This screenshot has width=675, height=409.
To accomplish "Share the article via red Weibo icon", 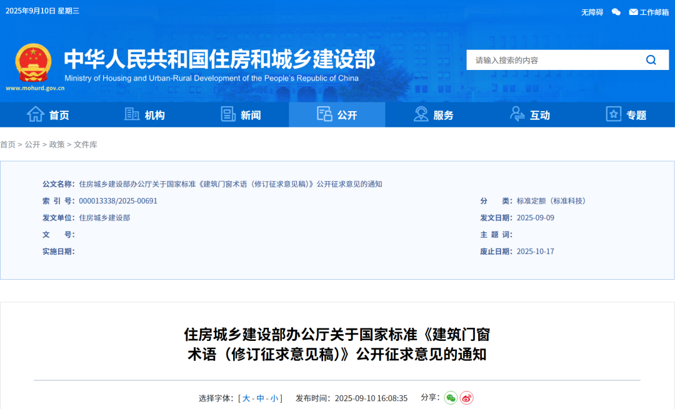I will click(x=467, y=398).
